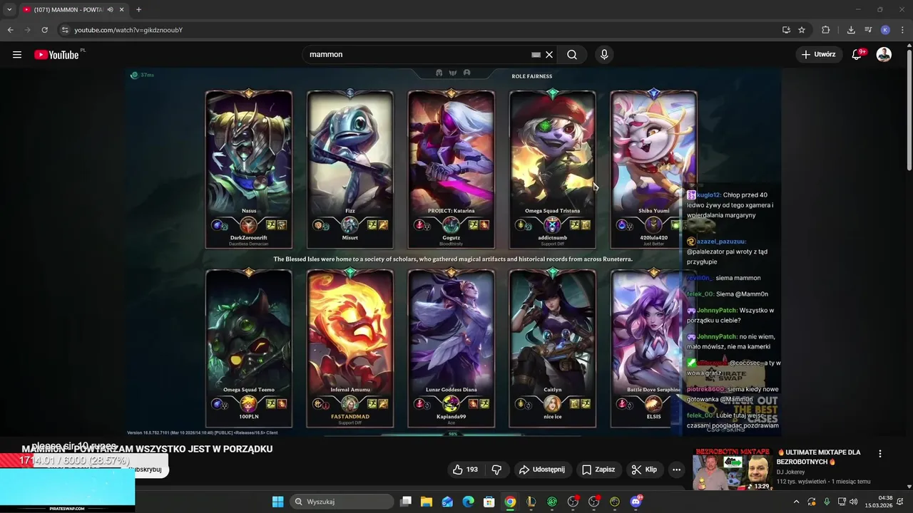
Task: Click the Klip clip button
Action: click(x=643, y=470)
